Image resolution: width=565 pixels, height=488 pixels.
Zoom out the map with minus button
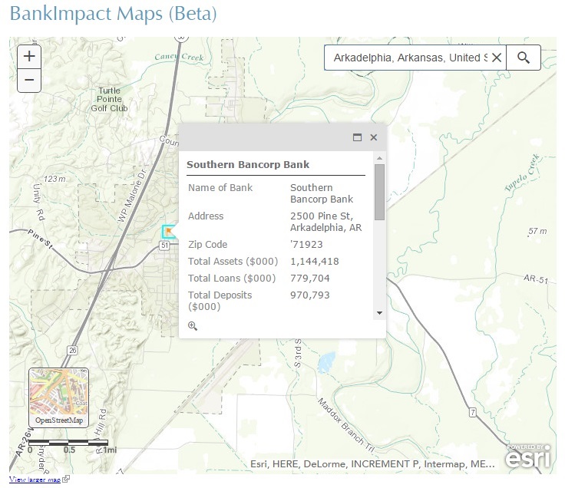coord(29,80)
